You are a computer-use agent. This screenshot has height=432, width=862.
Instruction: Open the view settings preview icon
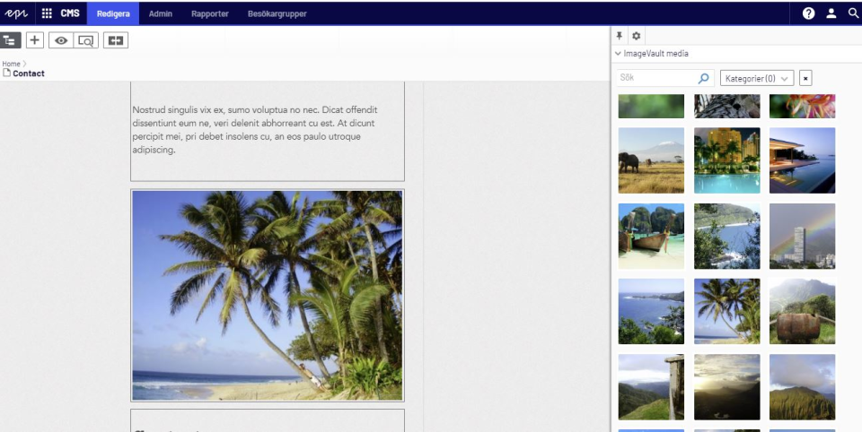[x=86, y=40]
